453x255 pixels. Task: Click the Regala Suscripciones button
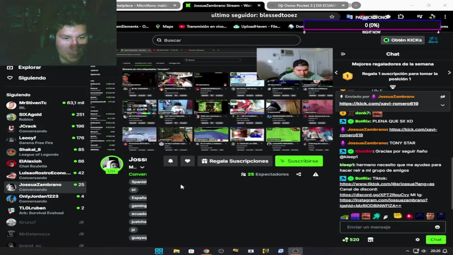(x=235, y=161)
